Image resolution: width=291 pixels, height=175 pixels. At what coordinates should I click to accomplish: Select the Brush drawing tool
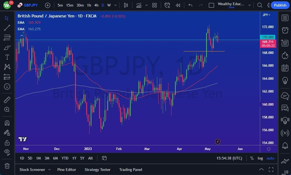(x=7, y=47)
